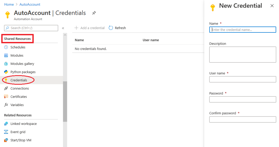Image resolution: width=279 pixels, height=147 pixels.
Task: Click the 'Automation Account' subtitle text
Action: click(x=28, y=19)
